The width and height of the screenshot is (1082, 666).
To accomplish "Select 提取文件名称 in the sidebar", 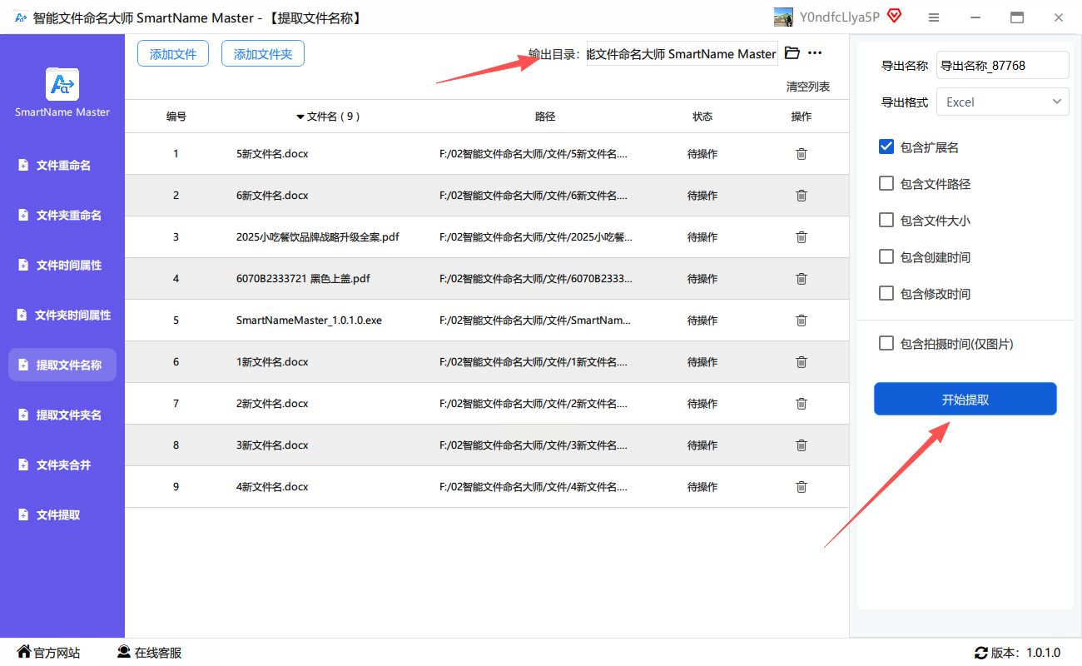I will (62, 365).
